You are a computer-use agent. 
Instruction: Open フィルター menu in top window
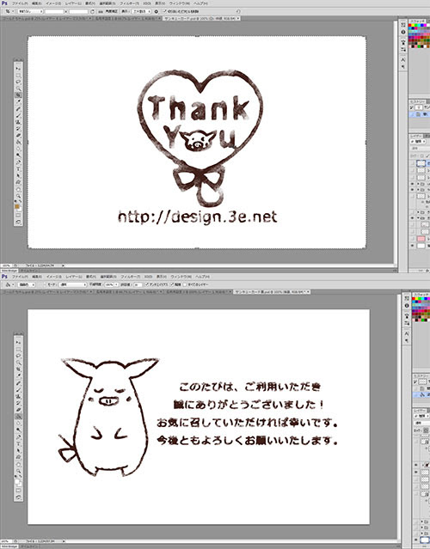(x=131, y=3)
